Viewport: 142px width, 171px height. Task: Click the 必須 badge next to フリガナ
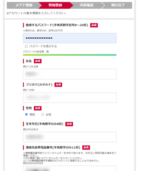pyautogui.click(x=58, y=85)
